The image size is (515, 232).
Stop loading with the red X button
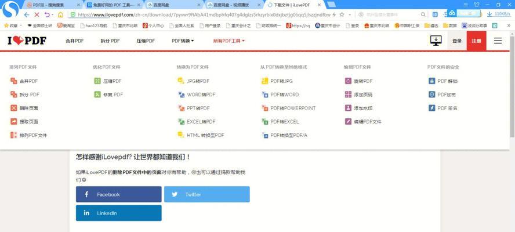coord(37,14)
